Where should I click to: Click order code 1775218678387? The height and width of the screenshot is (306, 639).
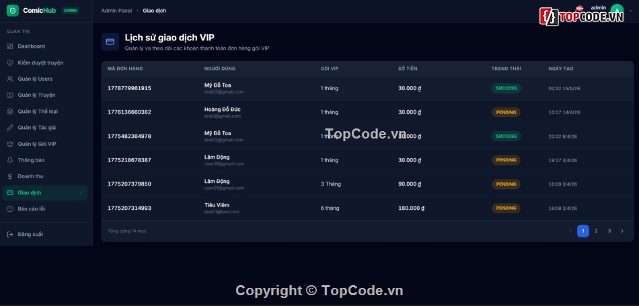[129, 160]
